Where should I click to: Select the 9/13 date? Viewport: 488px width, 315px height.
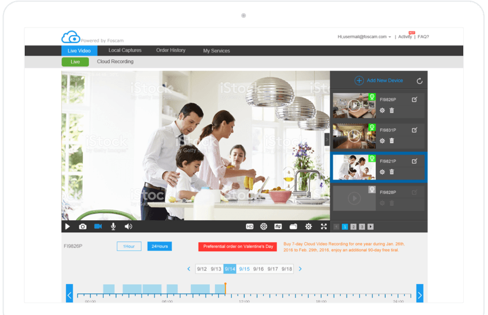tap(216, 269)
